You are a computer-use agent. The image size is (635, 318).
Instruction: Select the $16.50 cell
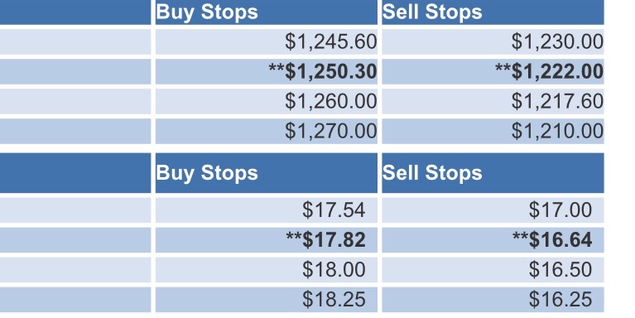pyautogui.click(x=493, y=270)
